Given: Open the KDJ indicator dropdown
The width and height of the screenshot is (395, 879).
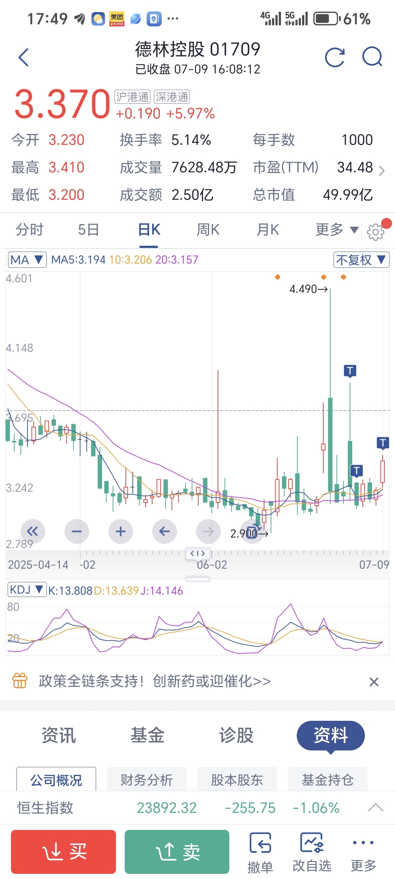Looking at the screenshot, I should [27, 590].
